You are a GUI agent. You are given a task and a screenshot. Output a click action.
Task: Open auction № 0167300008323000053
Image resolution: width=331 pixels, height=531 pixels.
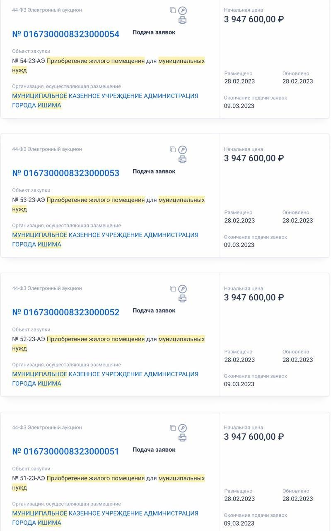(x=66, y=173)
